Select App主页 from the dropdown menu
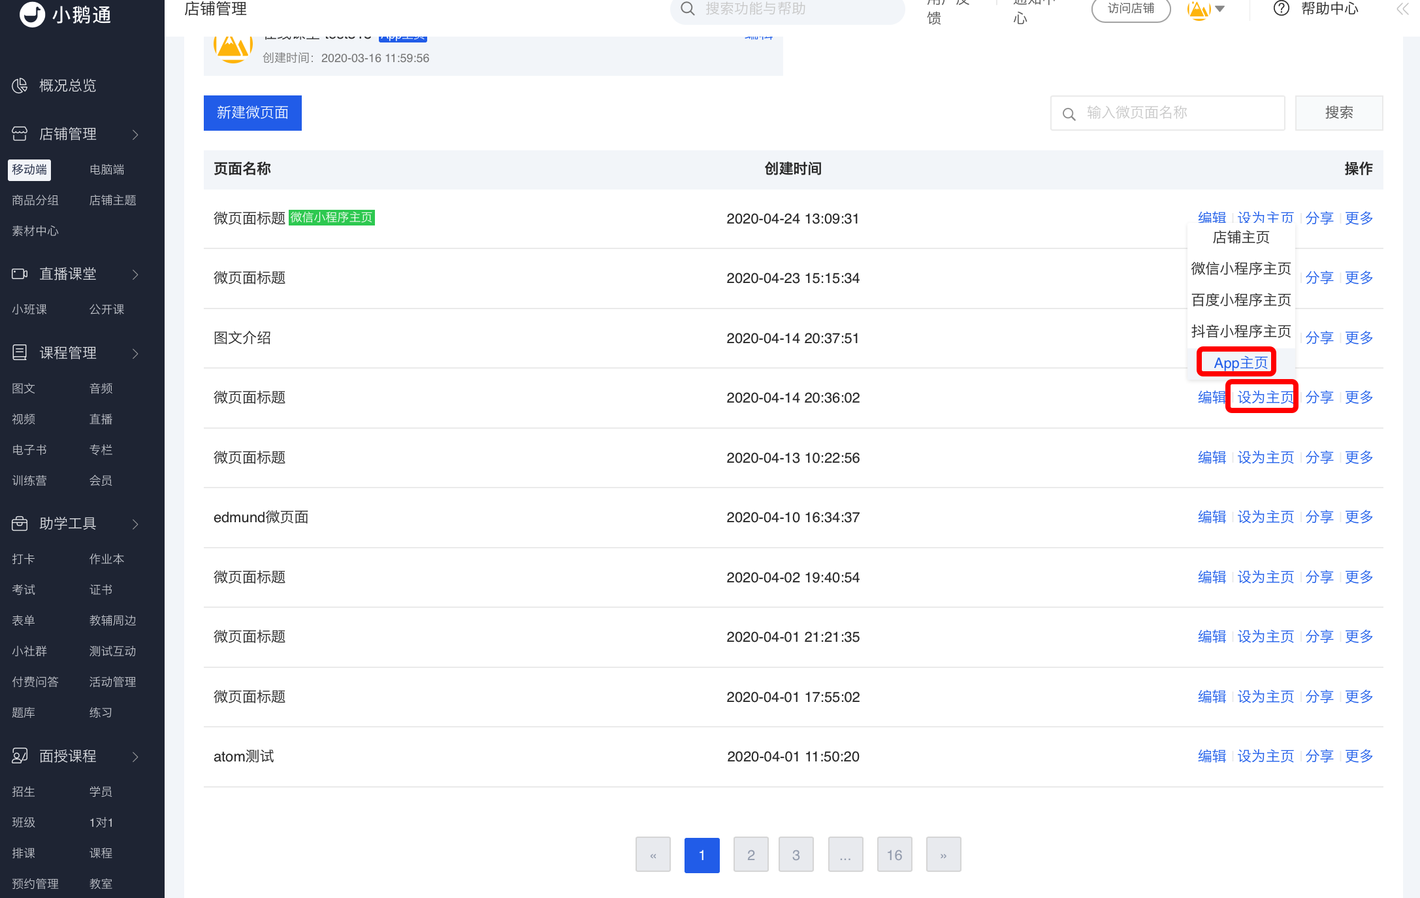Viewport: 1420px width, 898px height. [1240, 363]
